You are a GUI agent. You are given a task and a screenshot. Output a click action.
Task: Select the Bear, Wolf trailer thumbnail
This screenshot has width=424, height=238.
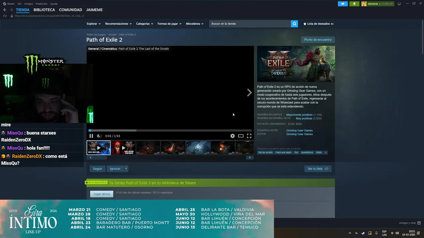[x=99, y=148]
